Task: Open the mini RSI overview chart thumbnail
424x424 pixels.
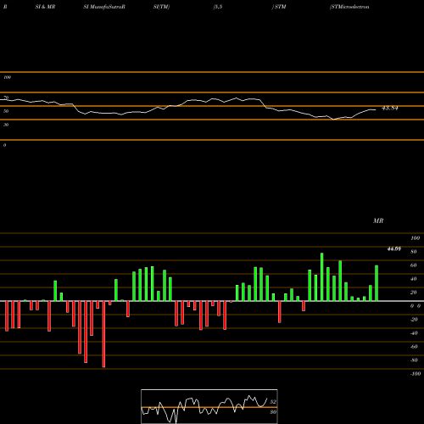Action: pos(209,406)
